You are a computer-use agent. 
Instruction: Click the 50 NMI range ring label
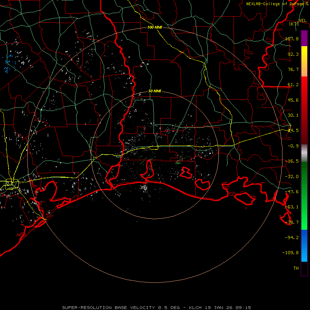[155, 91]
